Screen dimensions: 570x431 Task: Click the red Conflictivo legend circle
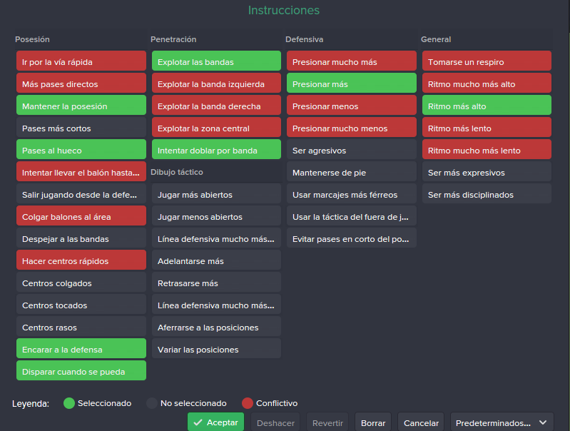(x=248, y=403)
